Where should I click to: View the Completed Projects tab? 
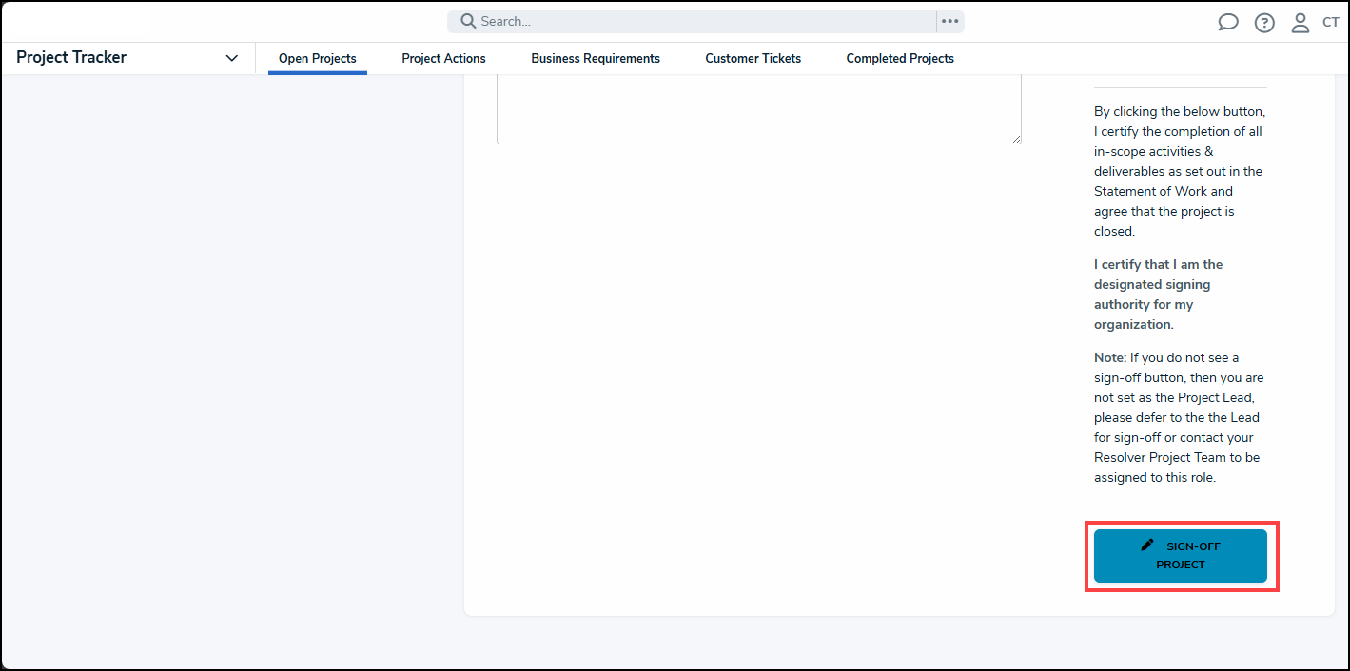pos(899,58)
